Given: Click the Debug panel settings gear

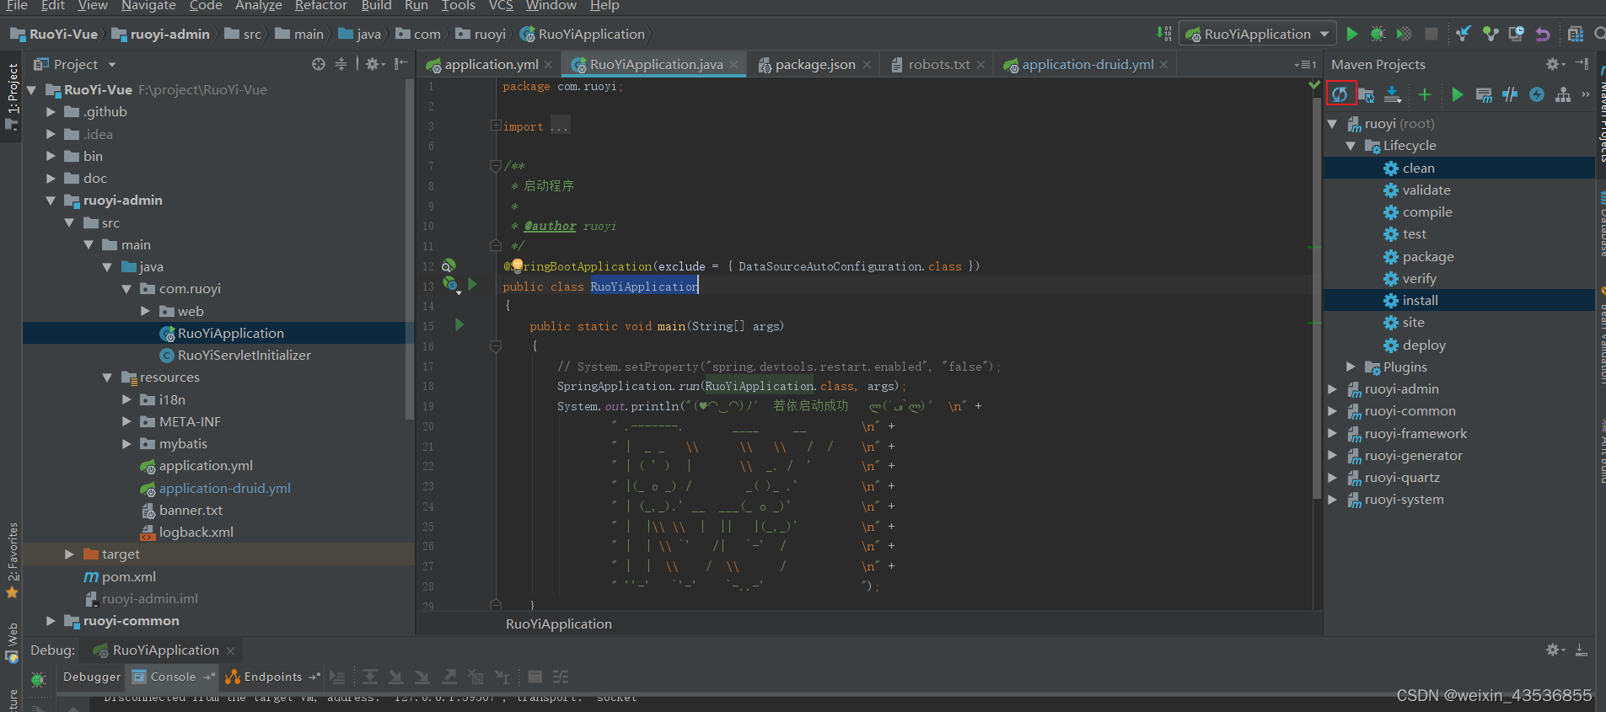Looking at the screenshot, I should point(1555,650).
